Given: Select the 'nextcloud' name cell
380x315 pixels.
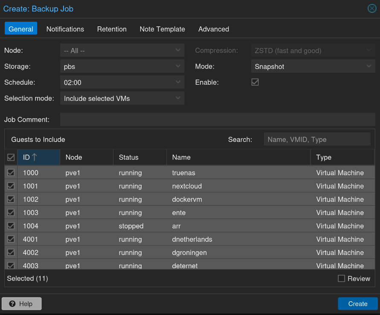Looking at the screenshot, I should pyautogui.click(x=238, y=186).
